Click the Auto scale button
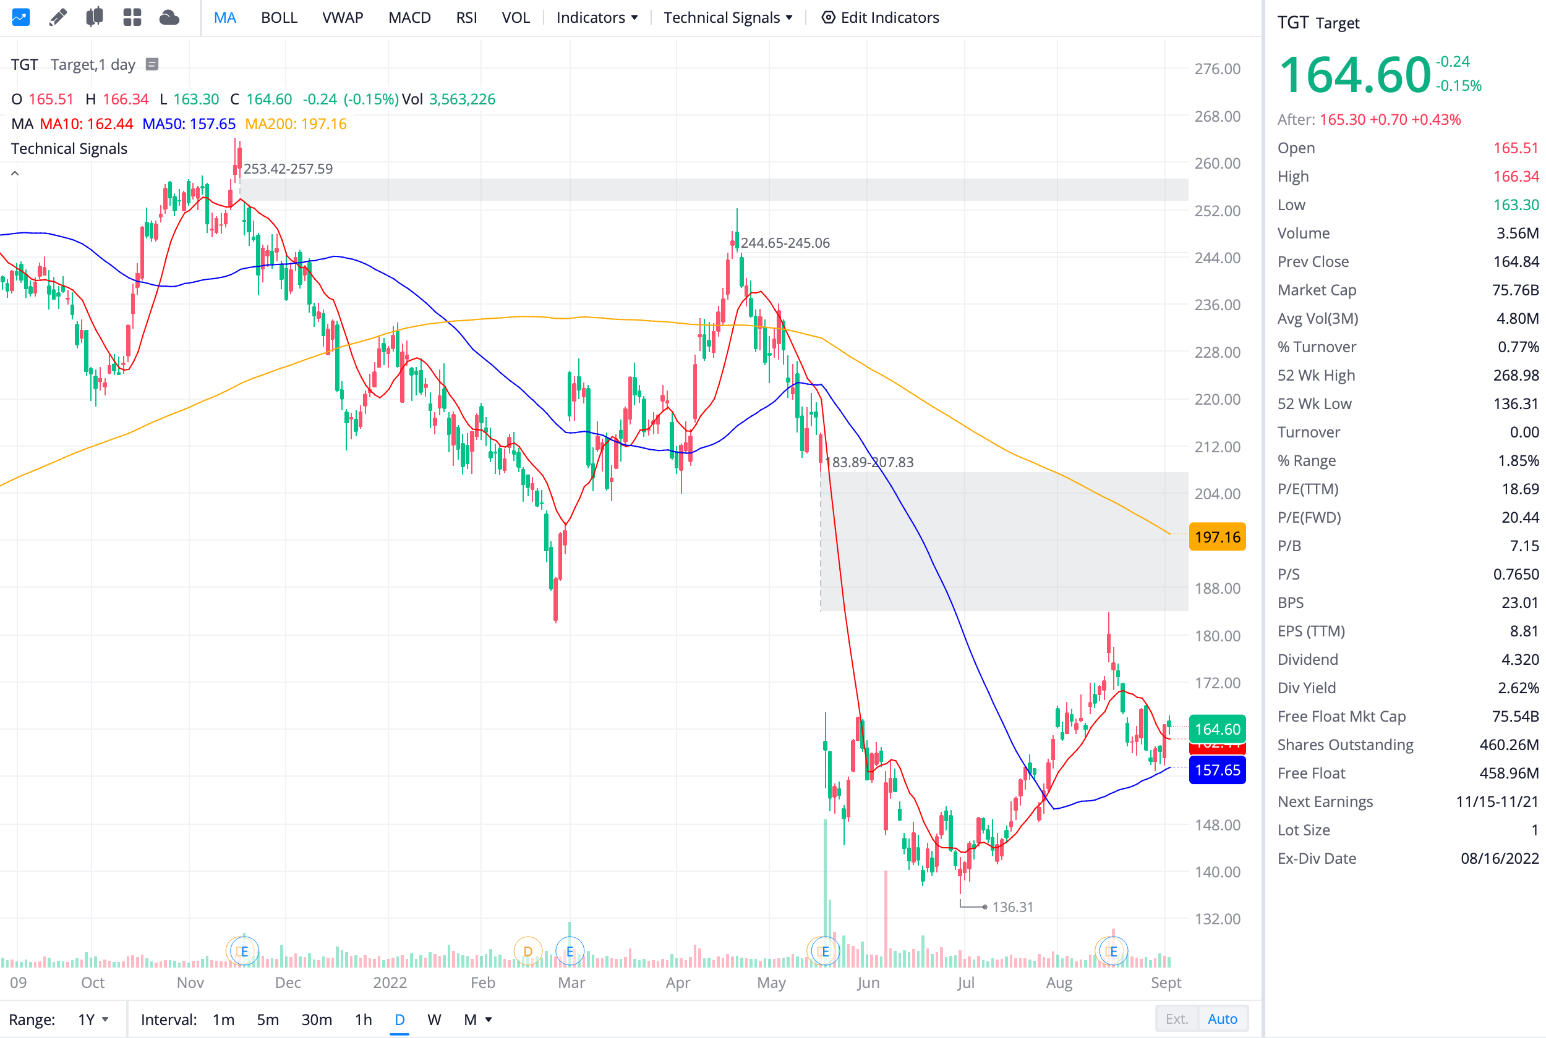The image size is (1546, 1038). (x=1222, y=1019)
